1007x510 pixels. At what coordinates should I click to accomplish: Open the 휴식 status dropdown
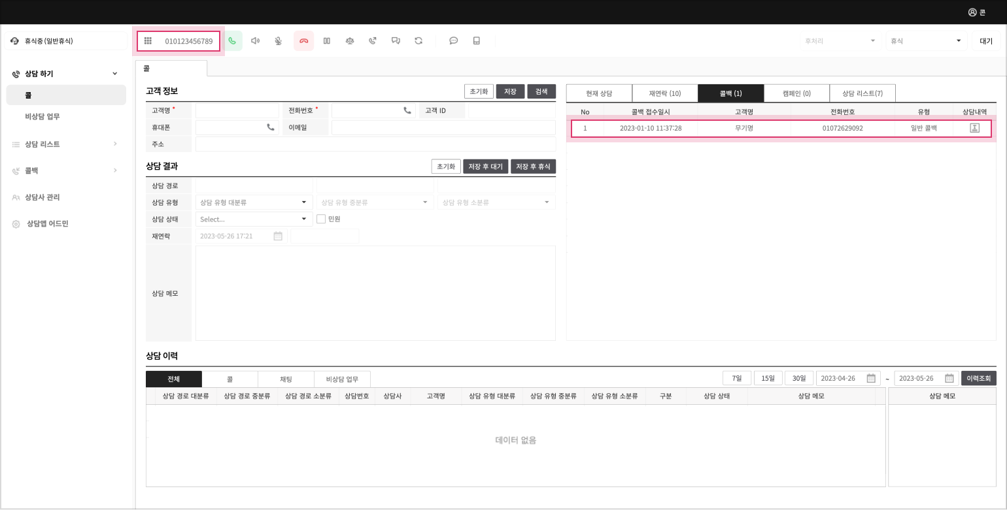click(x=925, y=41)
